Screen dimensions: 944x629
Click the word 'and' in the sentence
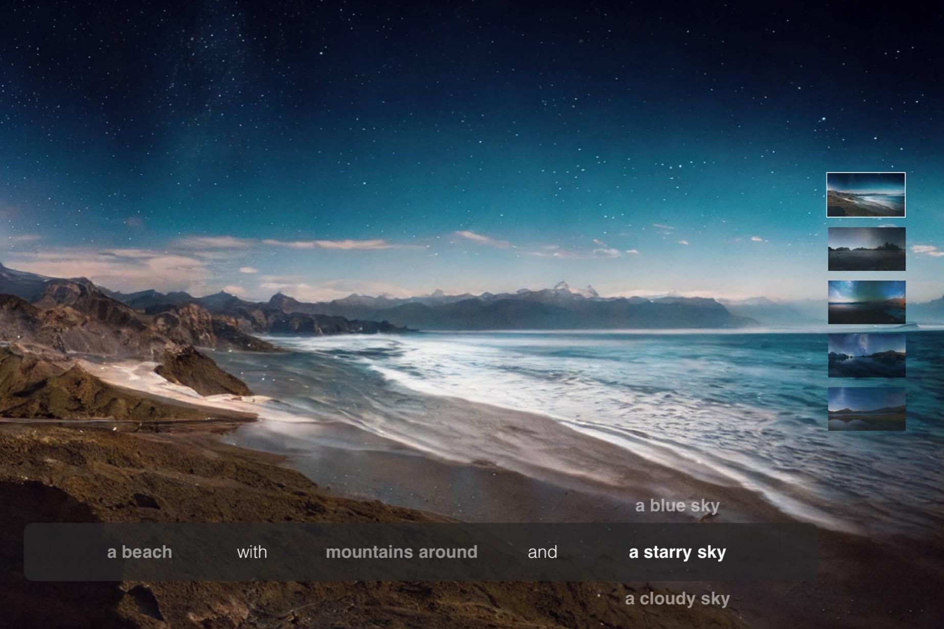pyautogui.click(x=542, y=552)
